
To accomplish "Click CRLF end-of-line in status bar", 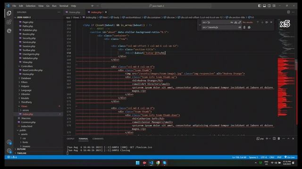I will click(272, 157).
